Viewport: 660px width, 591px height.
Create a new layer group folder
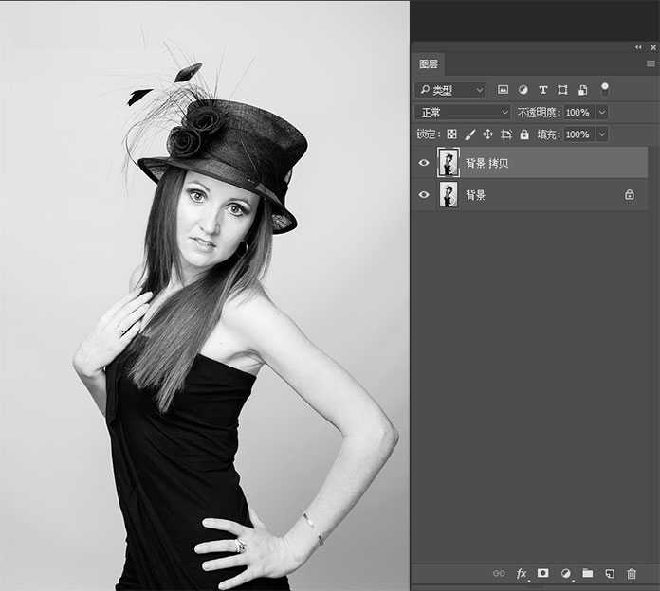pos(588,573)
